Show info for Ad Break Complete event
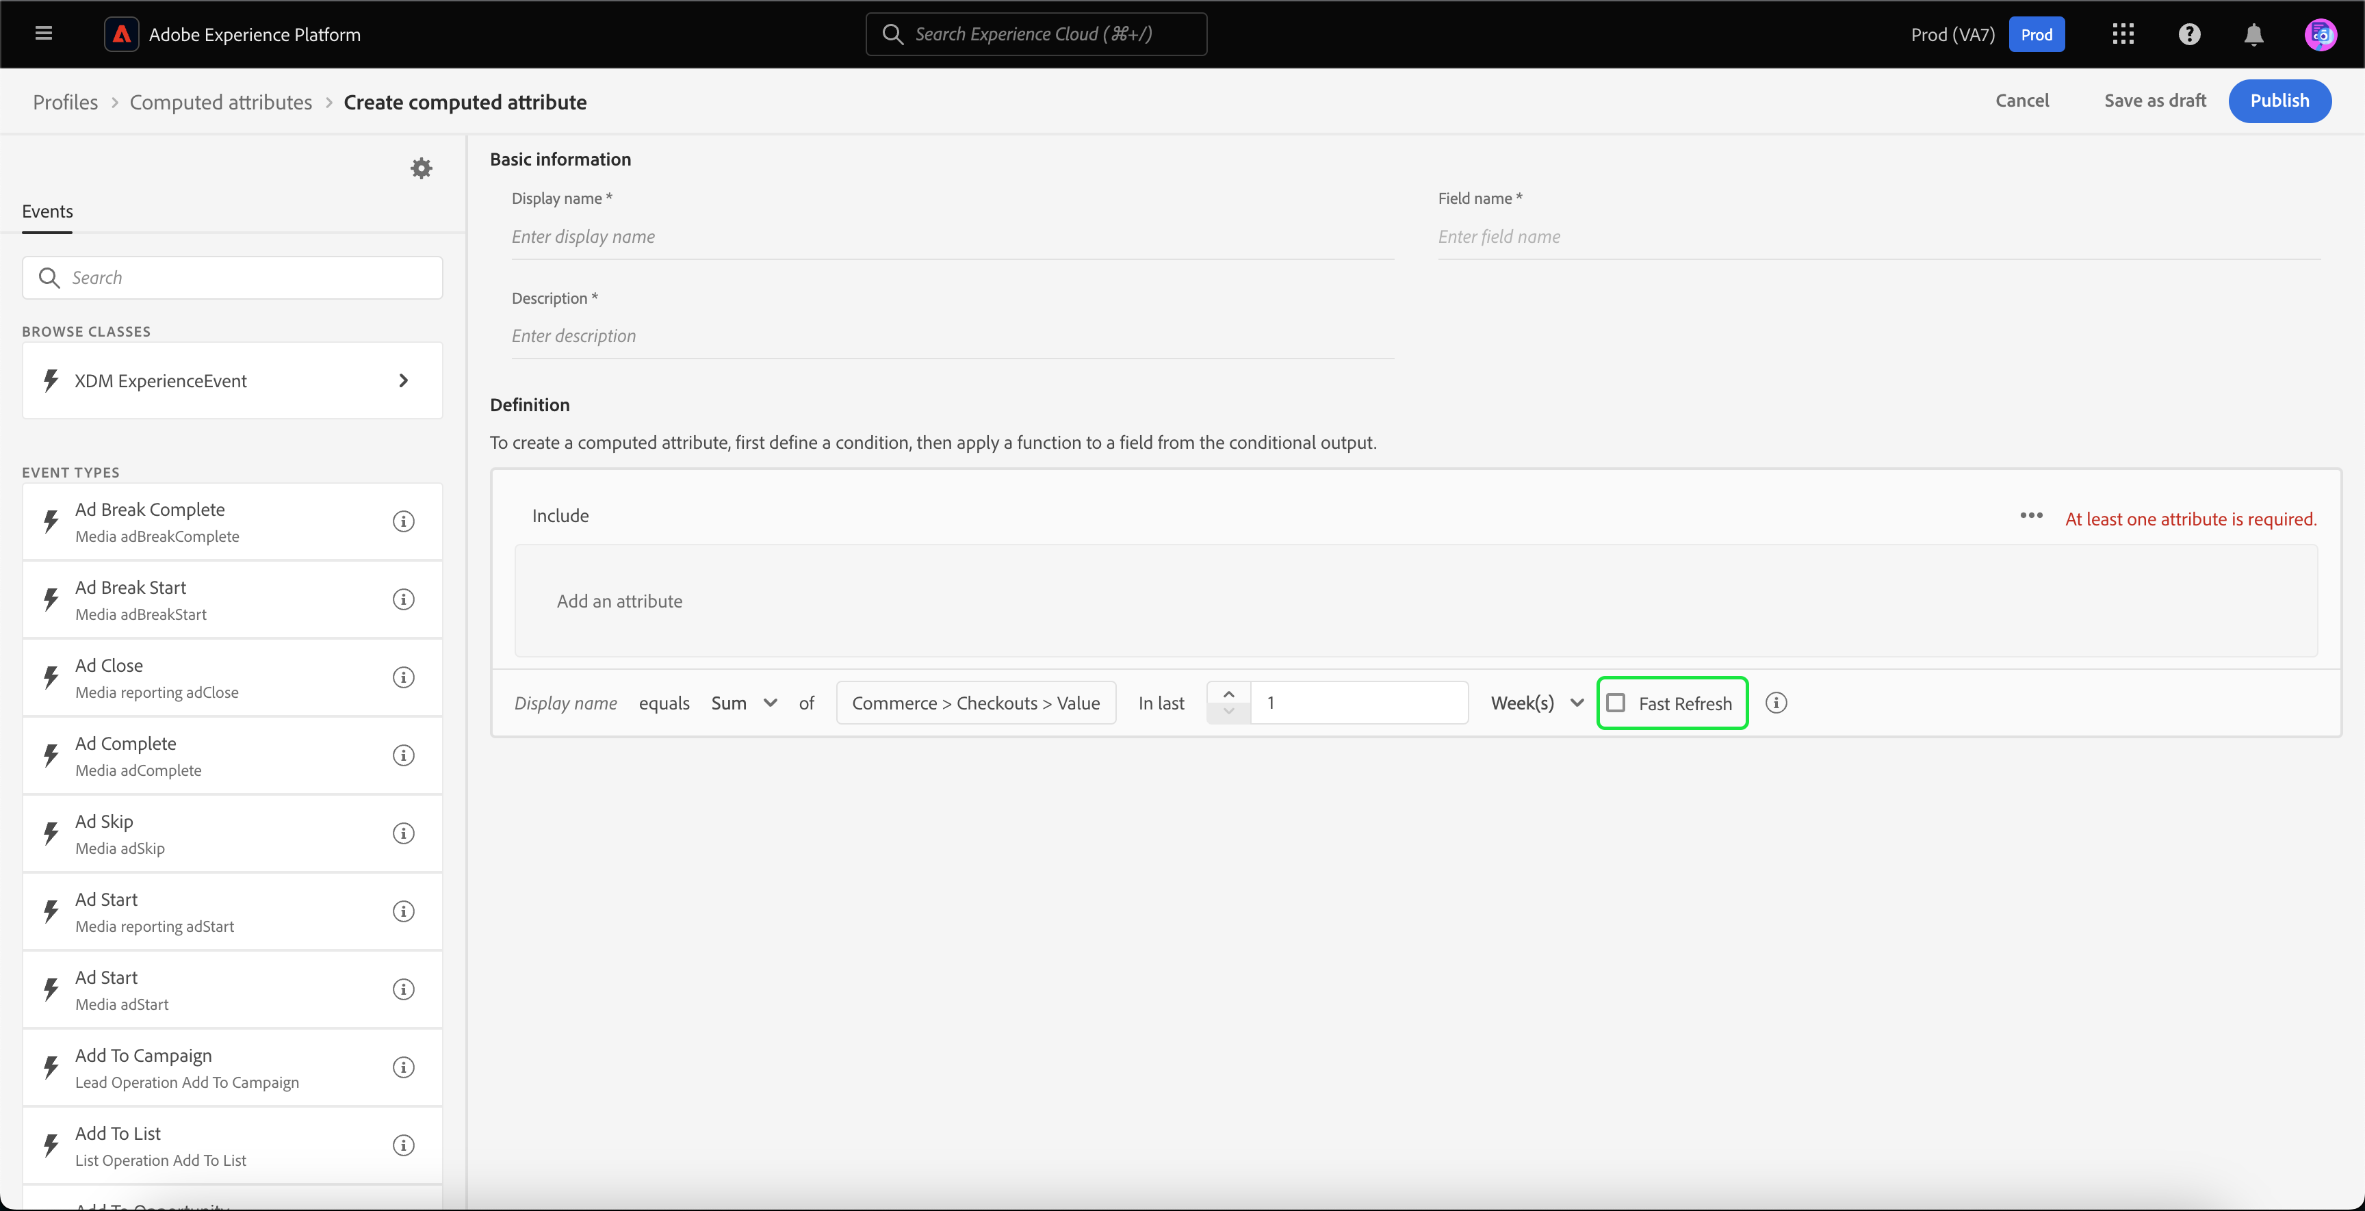This screenshot has height=1211, width=2365. point(403,521)
